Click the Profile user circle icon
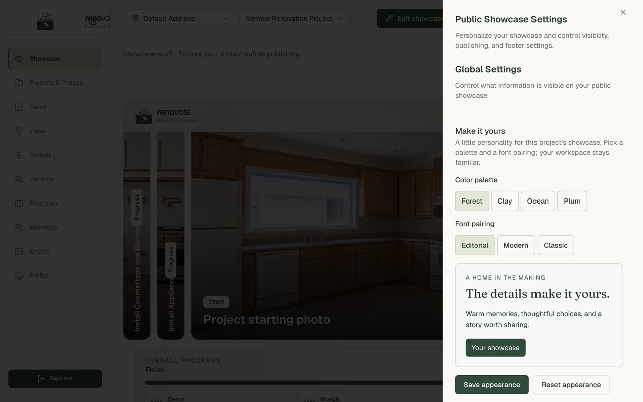The width and height of the screenshot is (643, 402). coord(19,276)
